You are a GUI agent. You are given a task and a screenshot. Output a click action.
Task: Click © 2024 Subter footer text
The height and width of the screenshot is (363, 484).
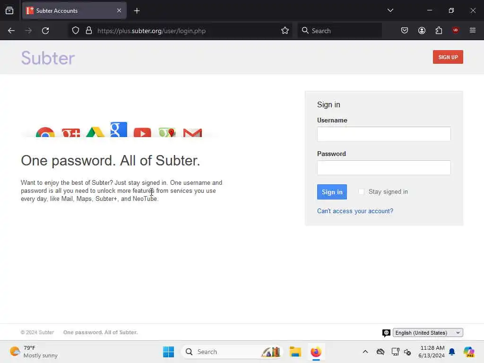click(x=37, y=332)
